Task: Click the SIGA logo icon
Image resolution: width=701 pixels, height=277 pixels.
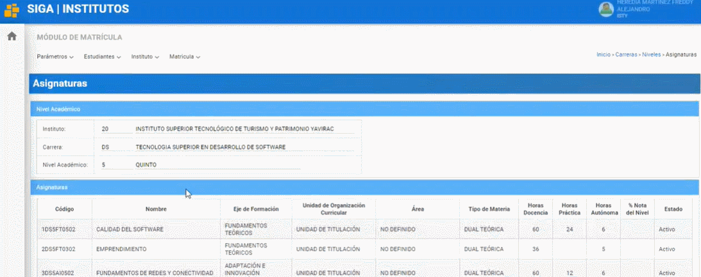Action: pyautogui.click(x=12, y=10)
